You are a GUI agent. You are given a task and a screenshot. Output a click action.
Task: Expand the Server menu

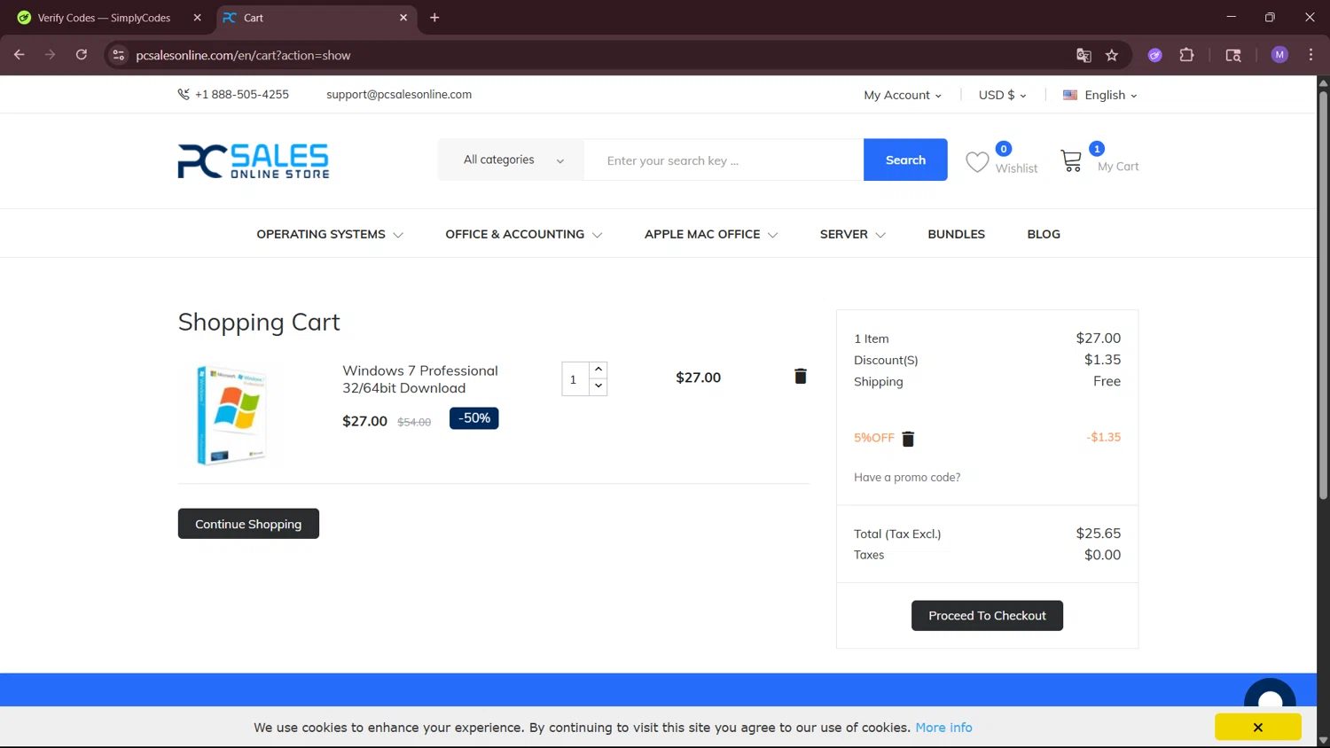click(x=852, y=234)
